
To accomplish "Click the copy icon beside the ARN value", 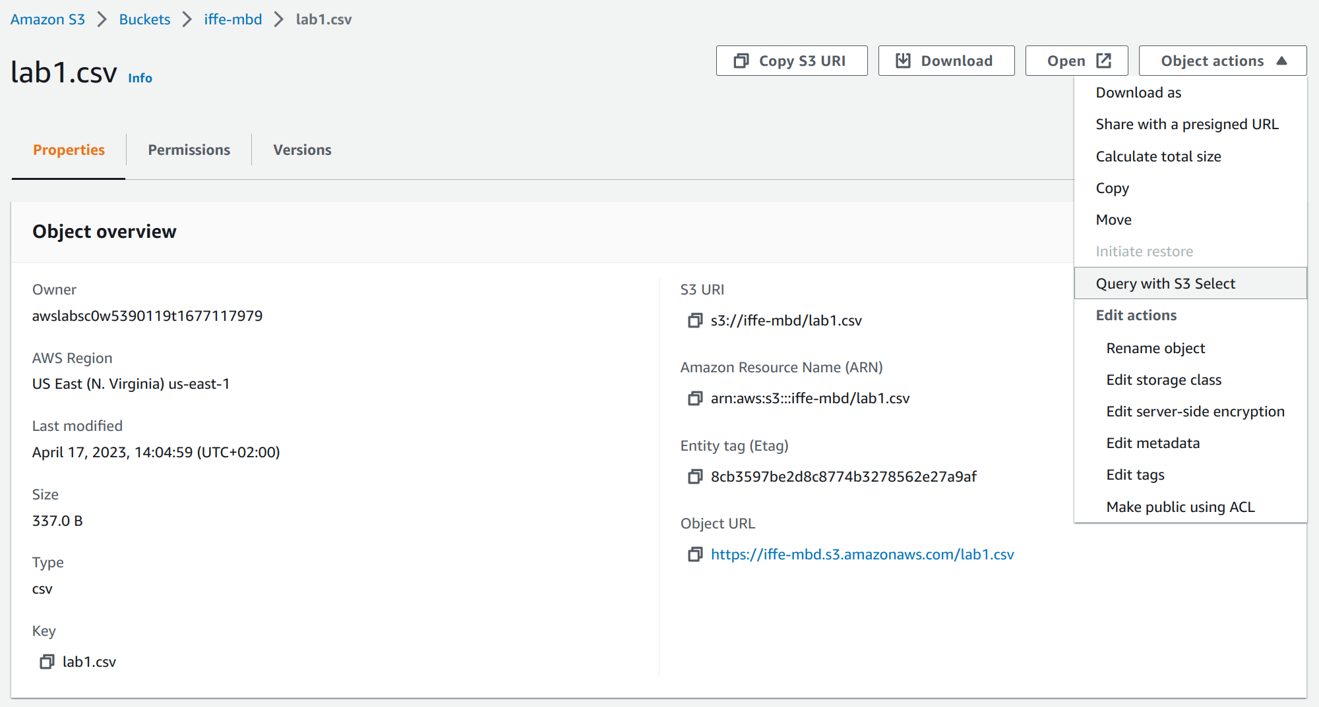I will point(695,398).
